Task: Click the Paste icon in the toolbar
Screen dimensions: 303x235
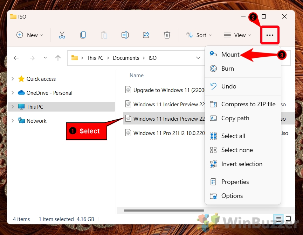Action: point(104,35)
